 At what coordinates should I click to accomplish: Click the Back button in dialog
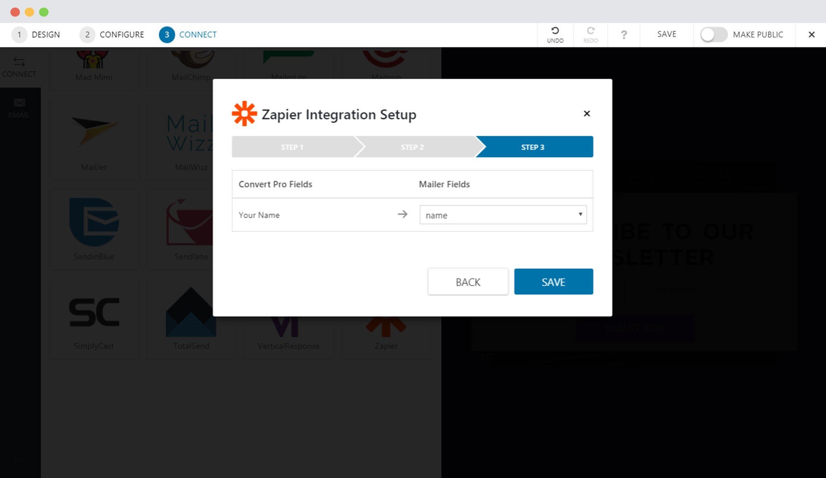[468, 282]
